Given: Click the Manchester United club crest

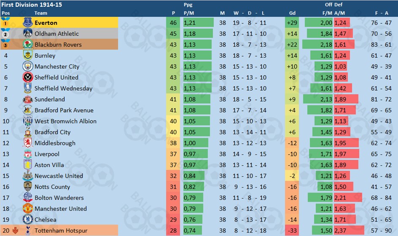Looking at the screenshot, I should point(28,209).
